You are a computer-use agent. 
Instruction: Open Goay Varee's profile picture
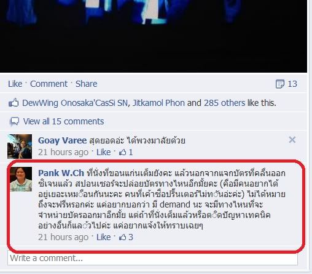click(x=20, y=147)
